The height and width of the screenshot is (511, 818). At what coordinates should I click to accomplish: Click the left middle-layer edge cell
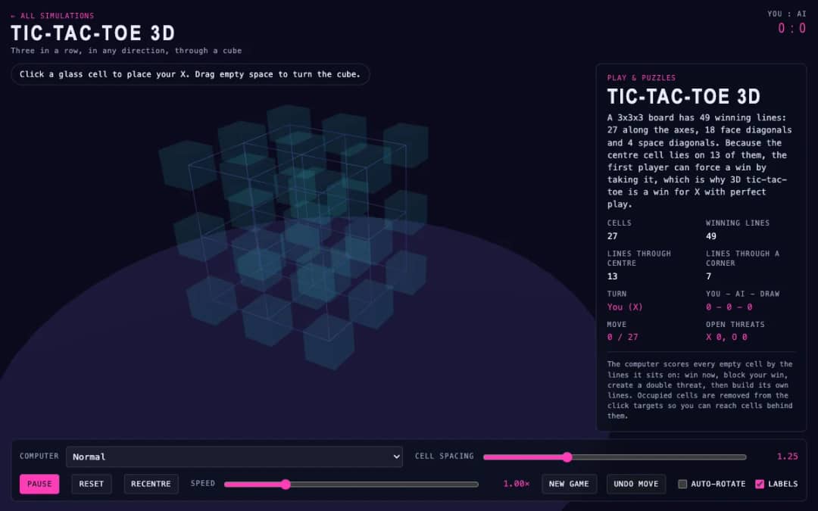click(x=200, y=236)
